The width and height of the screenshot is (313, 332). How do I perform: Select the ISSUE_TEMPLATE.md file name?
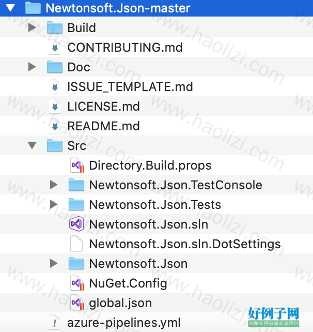(130, 87)
